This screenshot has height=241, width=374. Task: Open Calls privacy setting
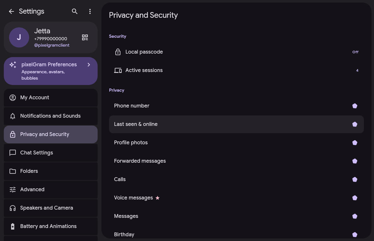coord(236,179)
